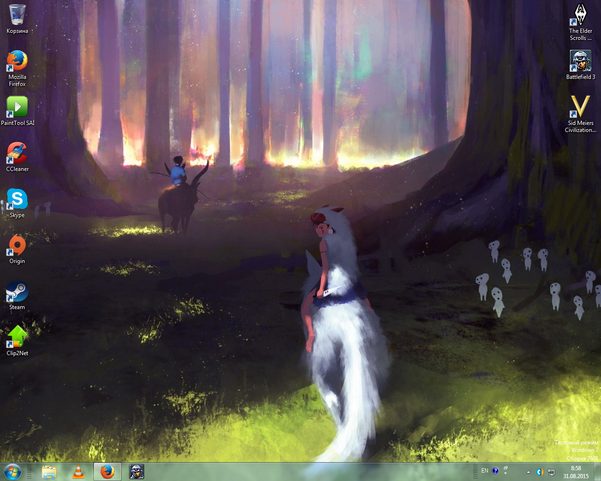
Task: Click the blue and orange tray icon
Action: (540, 472)
